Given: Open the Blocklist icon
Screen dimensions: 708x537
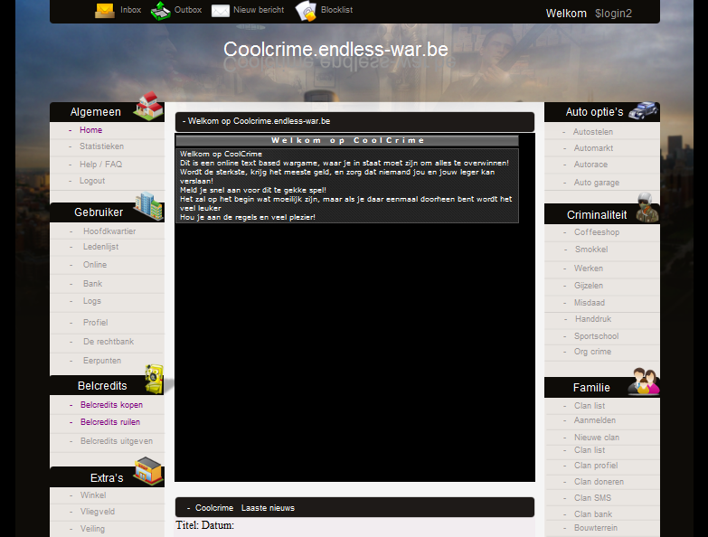Looking at the screenshot, I should 306,11.
